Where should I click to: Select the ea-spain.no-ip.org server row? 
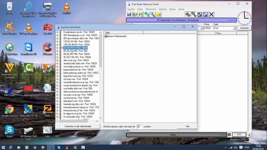coord(78,95)
